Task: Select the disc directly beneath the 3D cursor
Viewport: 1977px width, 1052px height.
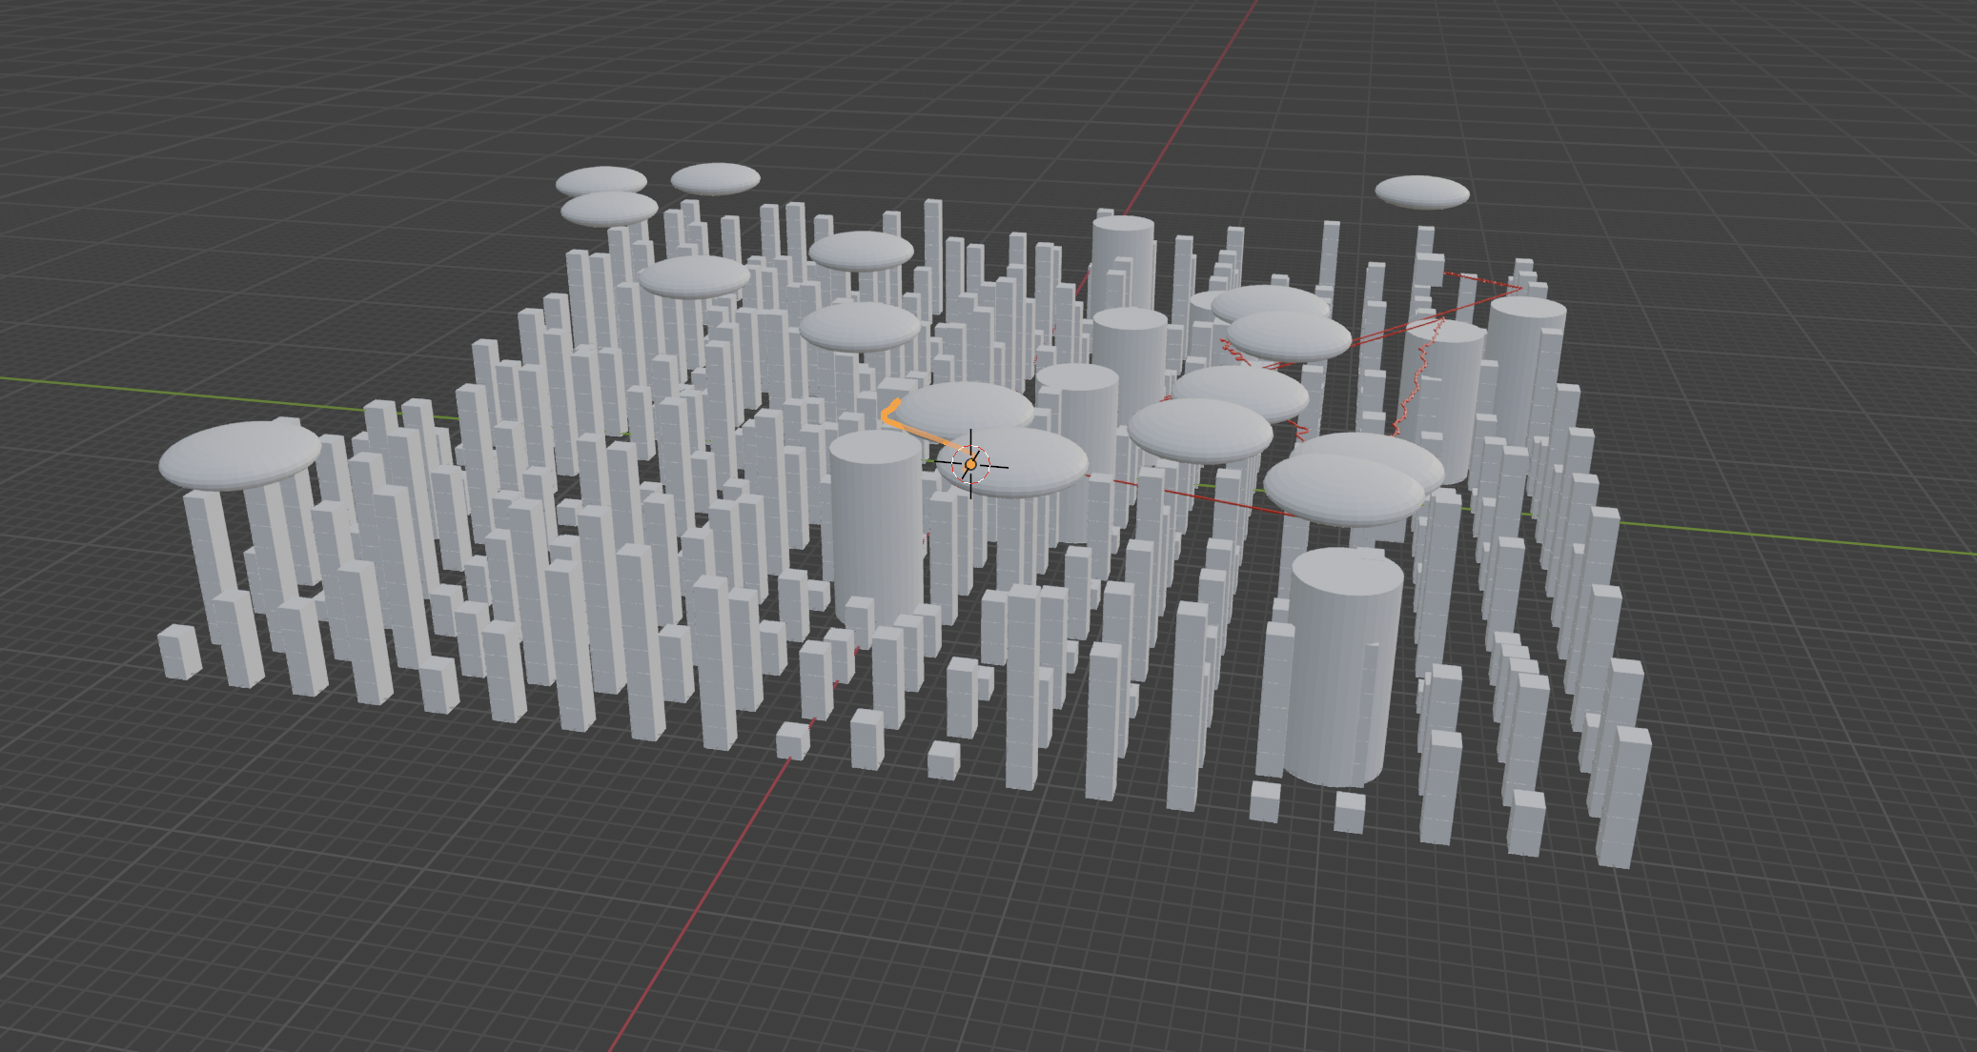Action: click(x=1029, y=467)
